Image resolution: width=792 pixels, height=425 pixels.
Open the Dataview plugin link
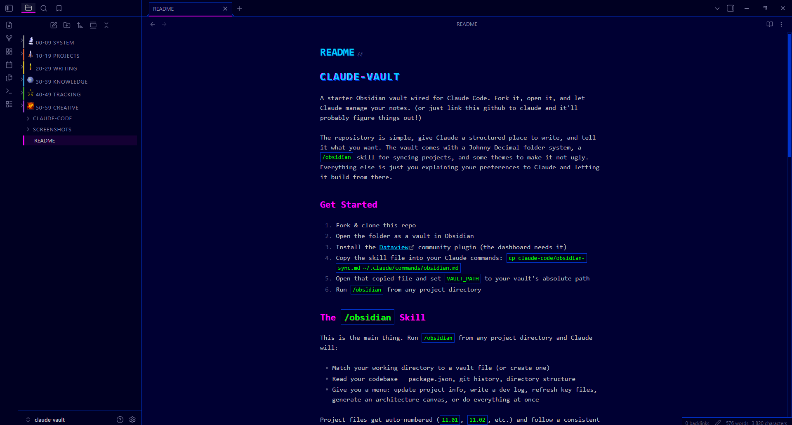pos(394,247)
